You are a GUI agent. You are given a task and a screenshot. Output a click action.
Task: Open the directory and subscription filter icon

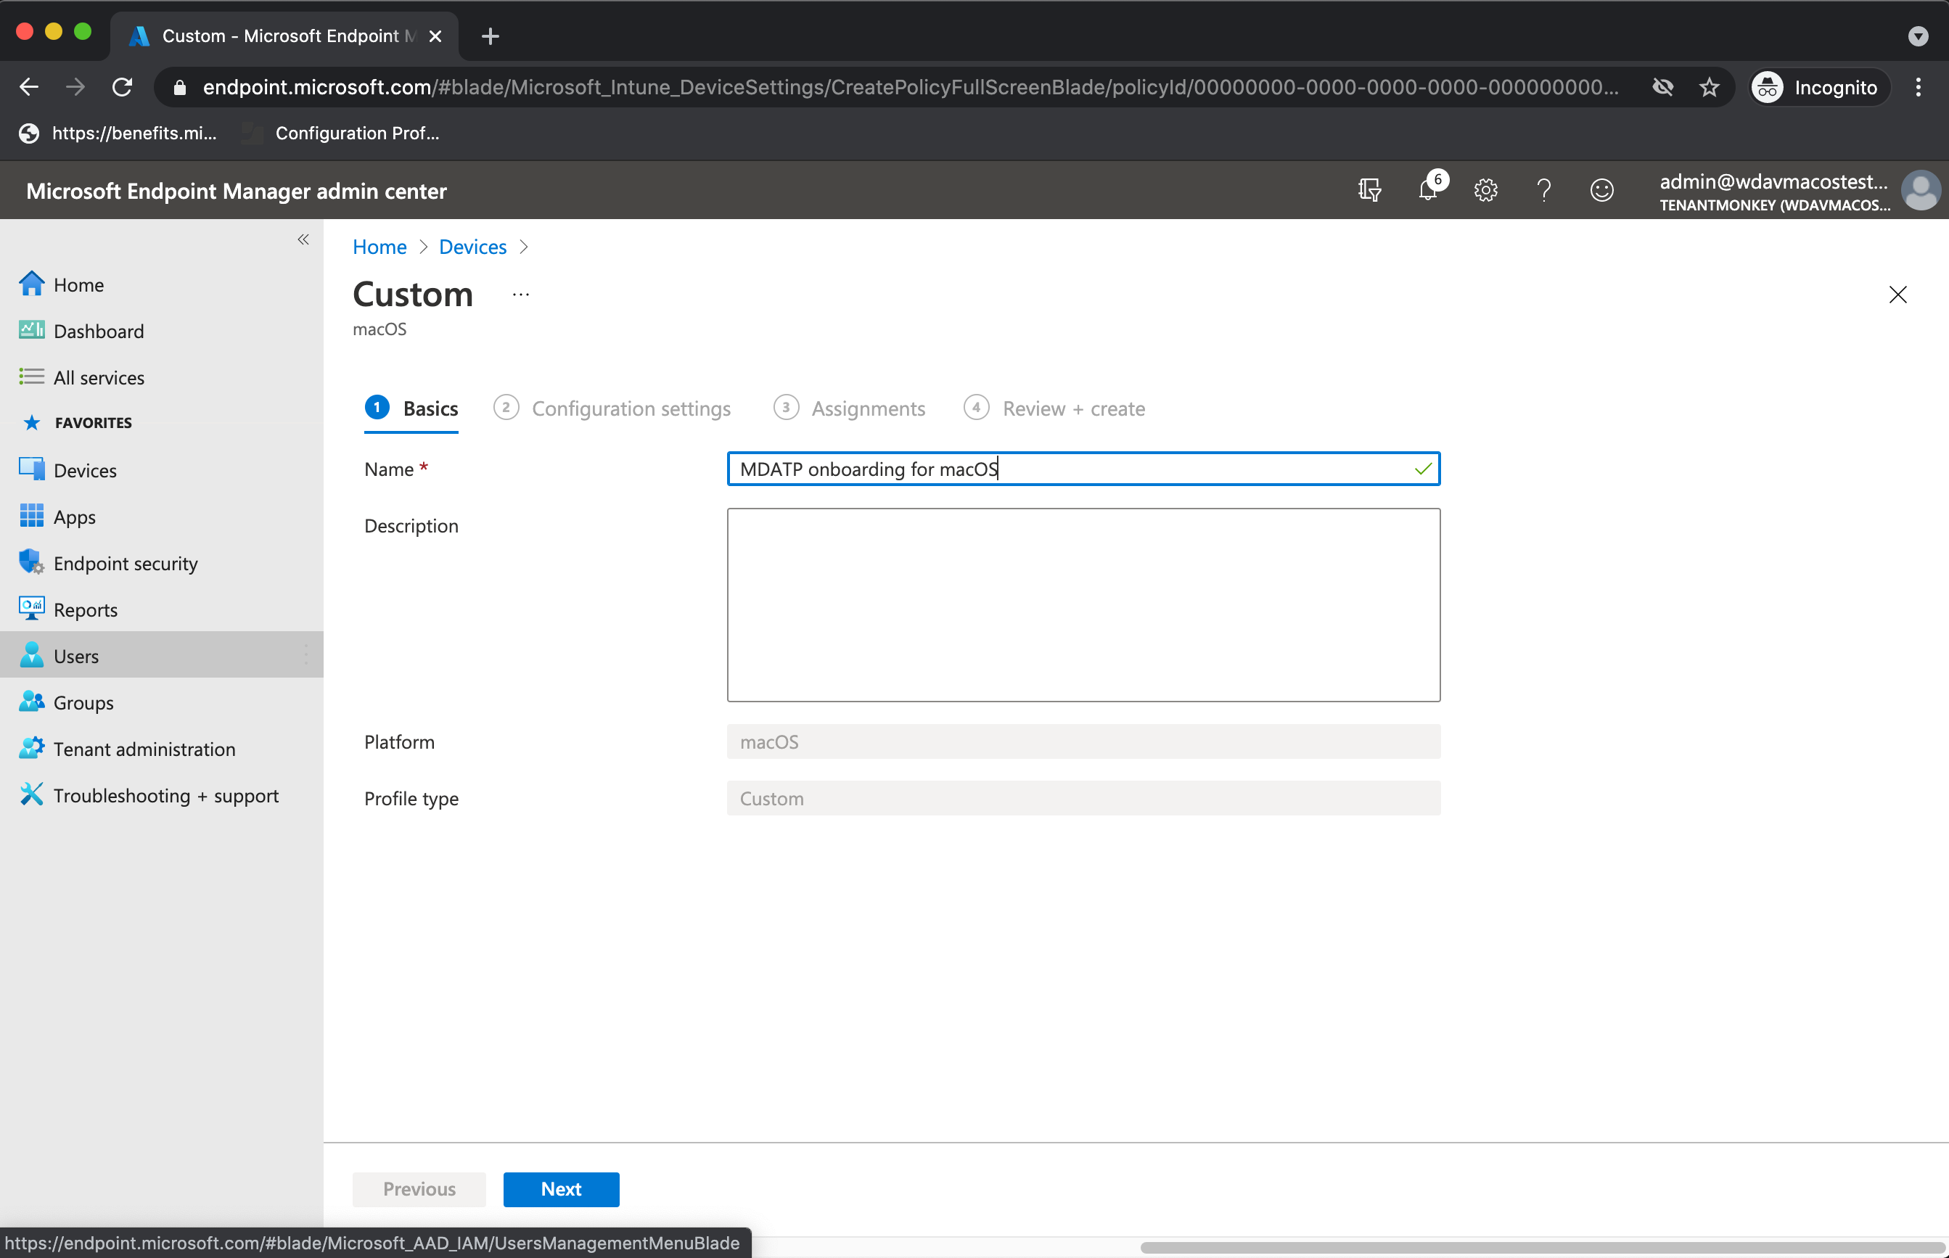[x=1370, y=190]
